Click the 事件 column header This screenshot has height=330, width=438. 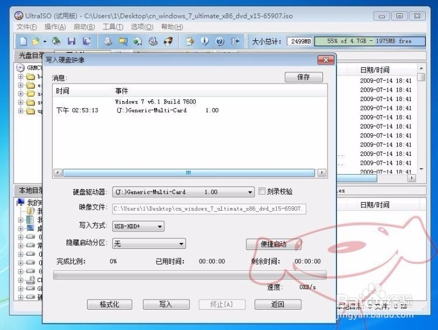(x=121, y=91)
